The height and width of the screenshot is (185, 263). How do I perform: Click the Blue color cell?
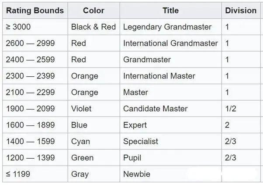click(79, 125)
